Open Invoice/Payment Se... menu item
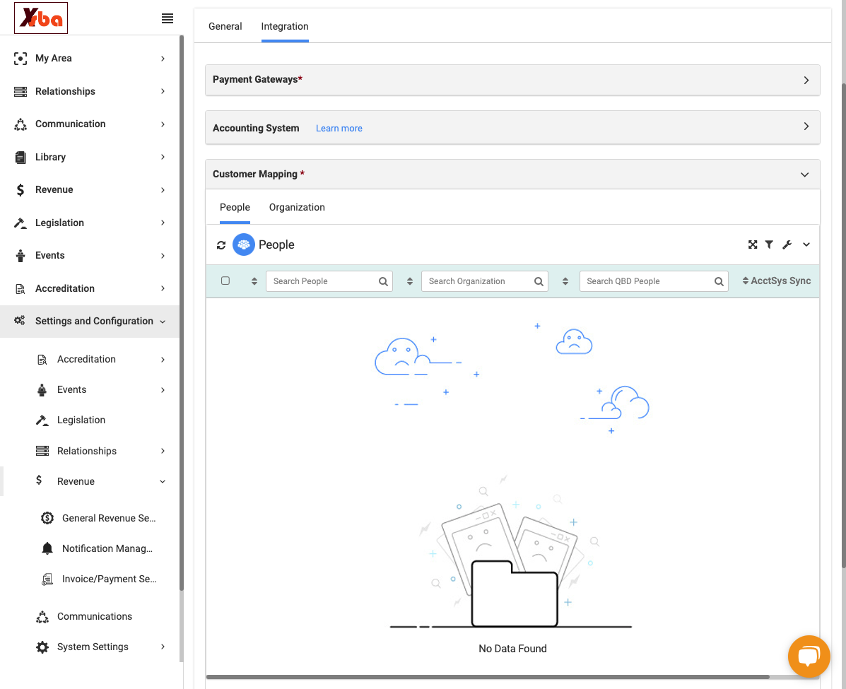 point(109,579)
